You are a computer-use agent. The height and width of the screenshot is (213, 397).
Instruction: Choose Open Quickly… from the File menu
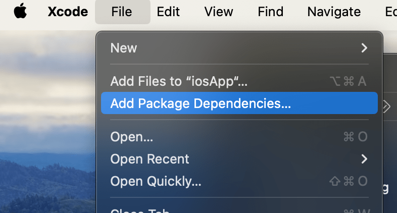coord(156,181)
